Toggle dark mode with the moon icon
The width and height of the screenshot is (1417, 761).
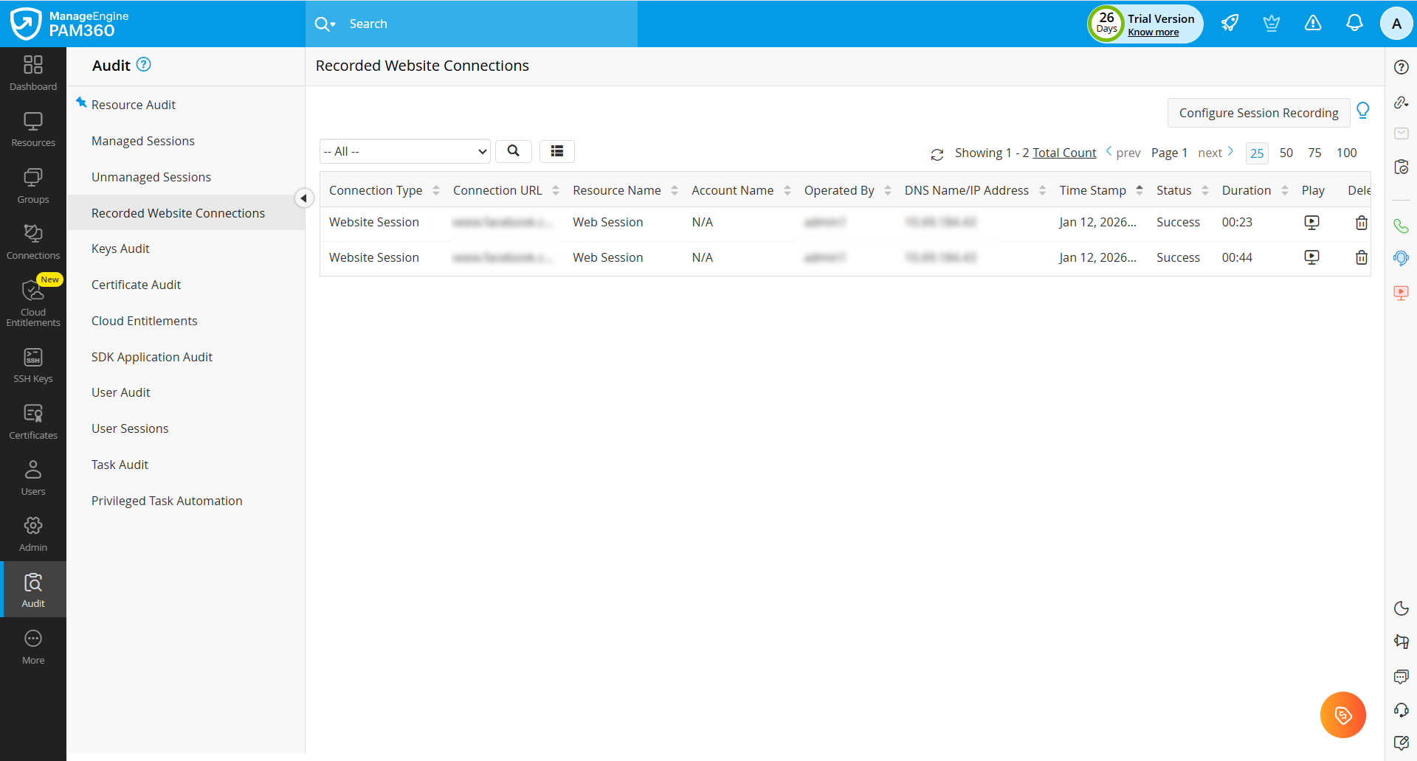1401,608
